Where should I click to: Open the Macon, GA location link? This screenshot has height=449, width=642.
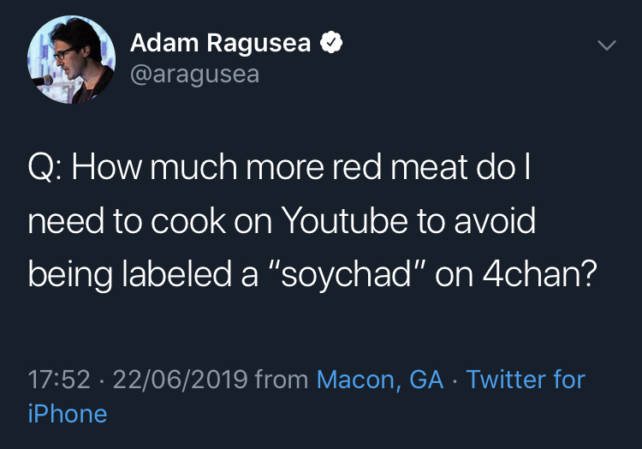pyautogui.click(x=380, y=378)
